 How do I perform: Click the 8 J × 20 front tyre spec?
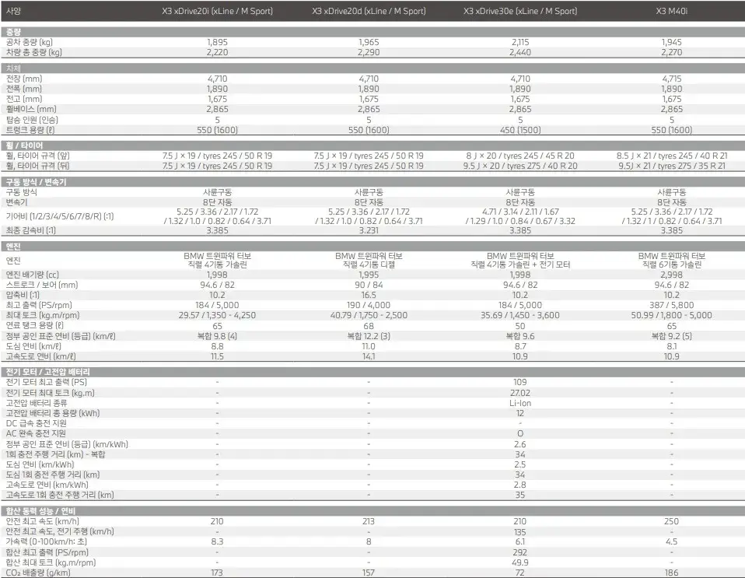(x=520, y=156)
